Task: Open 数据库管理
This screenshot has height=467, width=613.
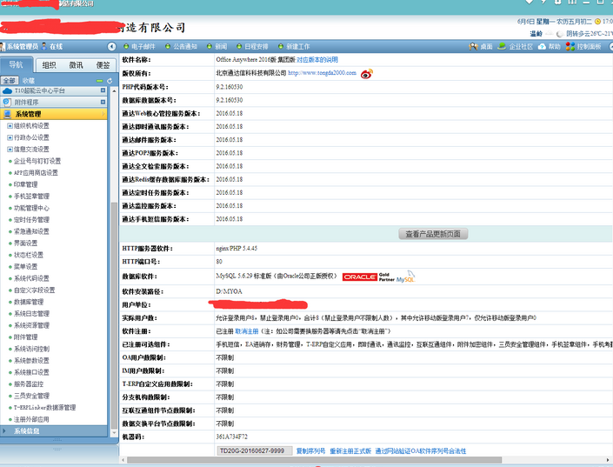Action: (29, 302)
